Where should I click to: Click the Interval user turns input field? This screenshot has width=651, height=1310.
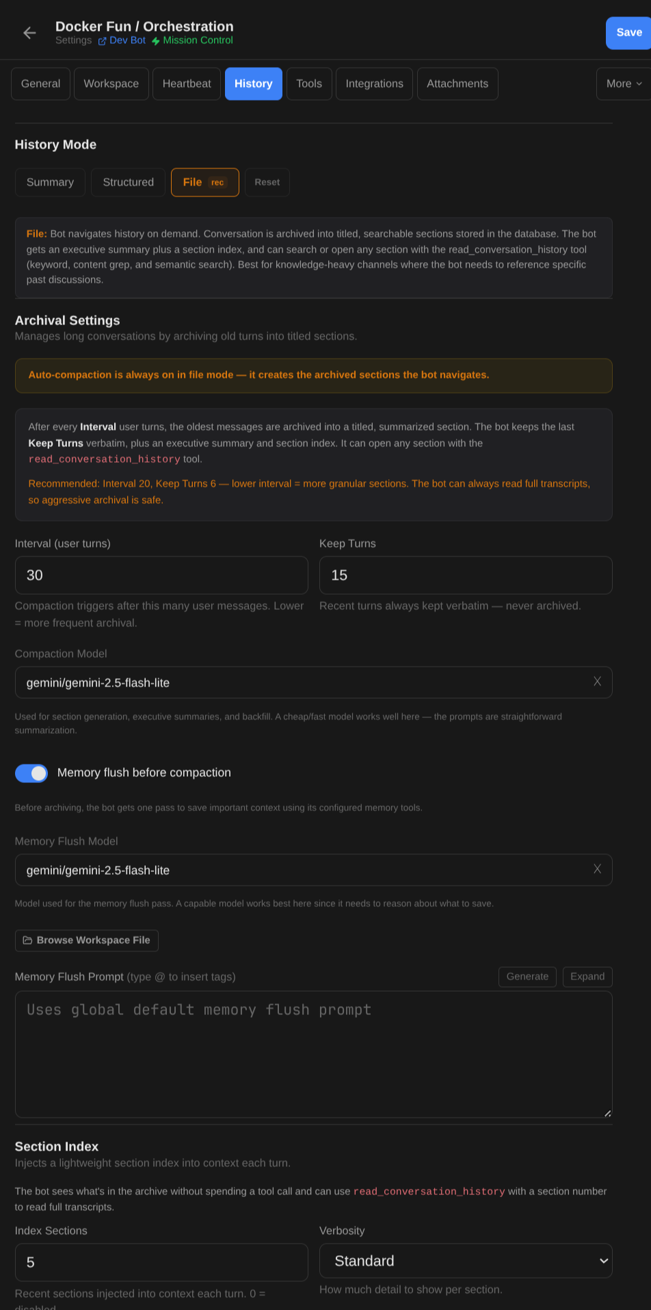(161, 575)
